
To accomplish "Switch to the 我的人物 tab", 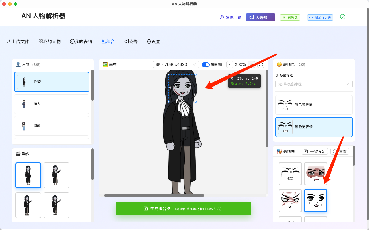I will 50,41.
